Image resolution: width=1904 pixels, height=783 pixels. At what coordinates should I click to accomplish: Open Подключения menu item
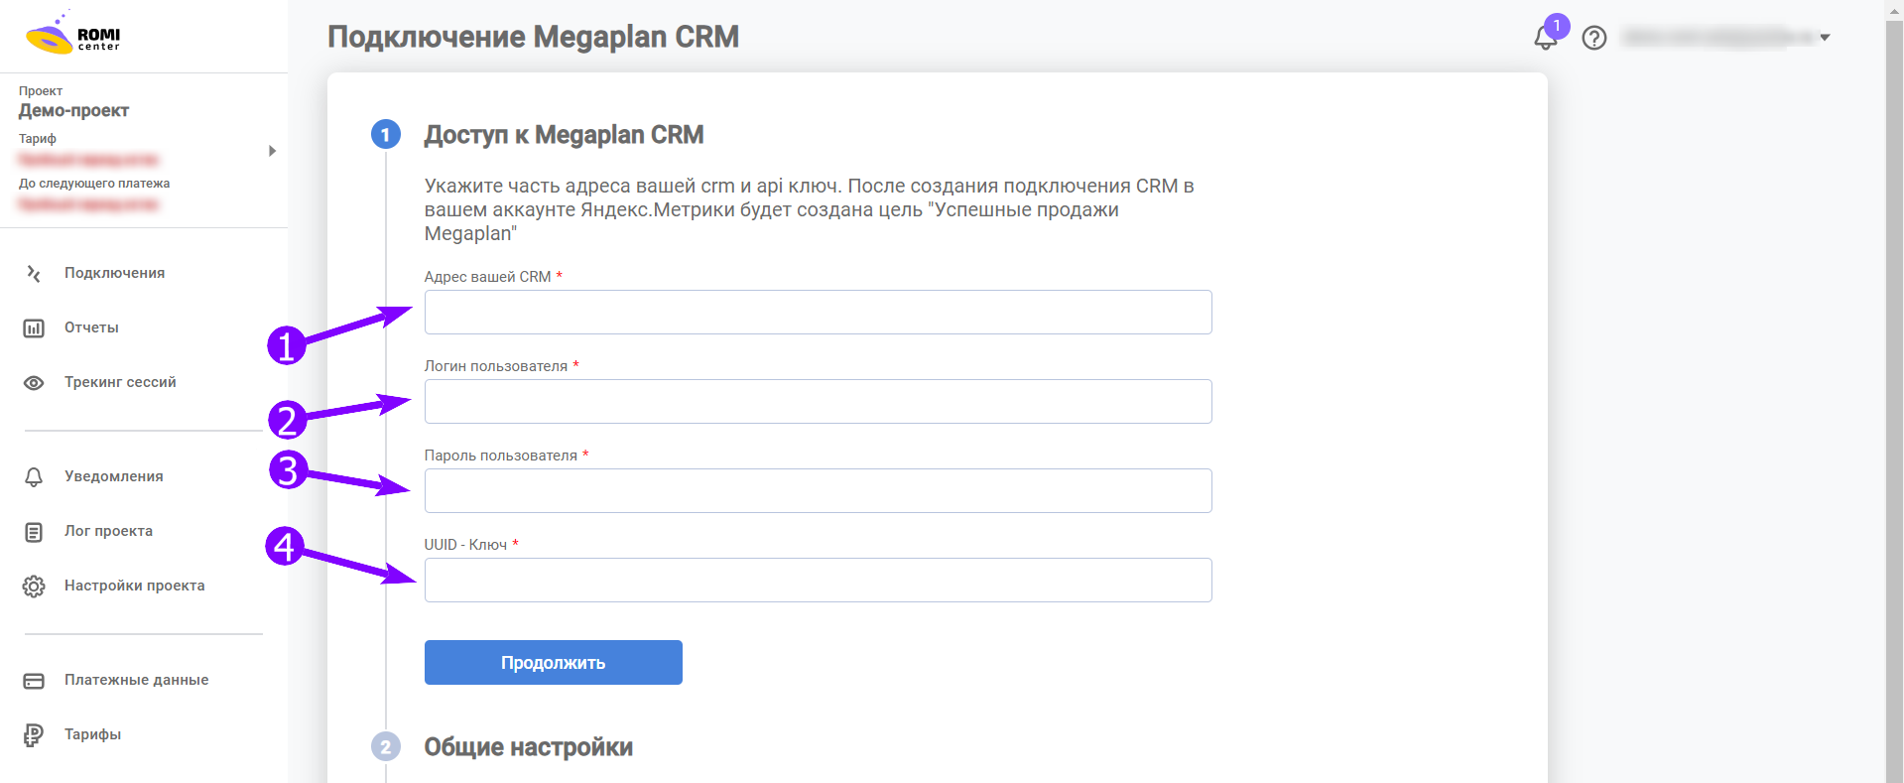[x=115, y=273]
